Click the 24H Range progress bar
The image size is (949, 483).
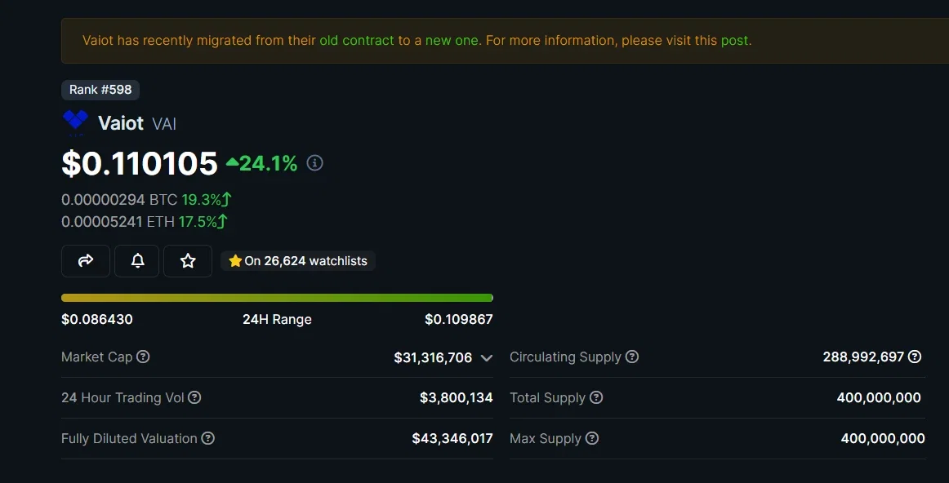point(277,298)
